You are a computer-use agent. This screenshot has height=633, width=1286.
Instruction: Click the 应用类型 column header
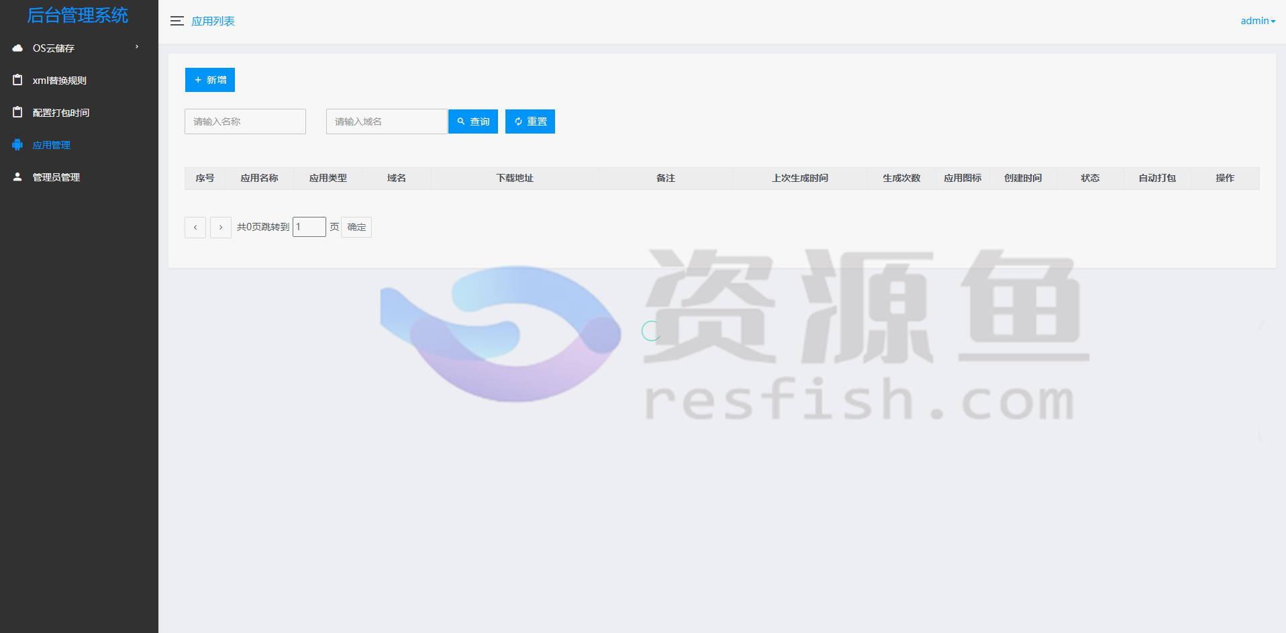click(x=328, y=178)
